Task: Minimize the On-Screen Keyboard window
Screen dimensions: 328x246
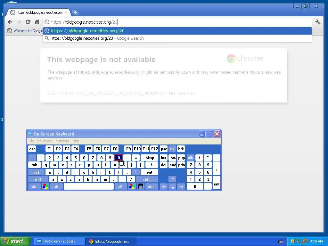Action: (x=202, y=134)
